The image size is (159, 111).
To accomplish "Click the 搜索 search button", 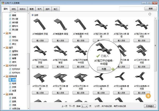I will (148, 8).
